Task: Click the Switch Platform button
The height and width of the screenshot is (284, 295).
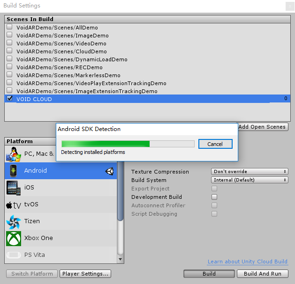Action: click(x=32, y=274)
